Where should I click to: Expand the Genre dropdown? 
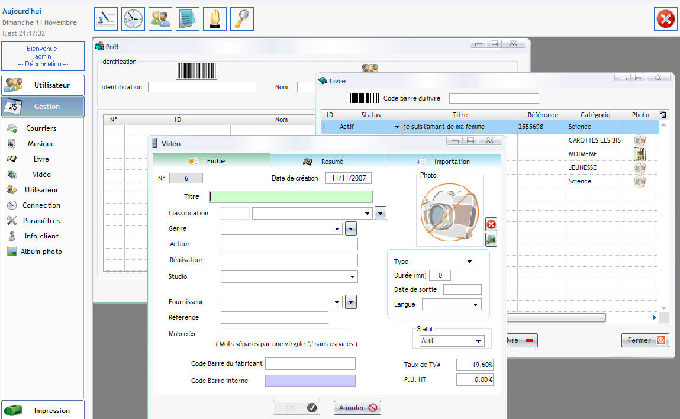coord(337,228)
